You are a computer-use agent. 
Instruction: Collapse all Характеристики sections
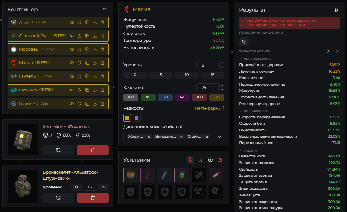(328, 51)
